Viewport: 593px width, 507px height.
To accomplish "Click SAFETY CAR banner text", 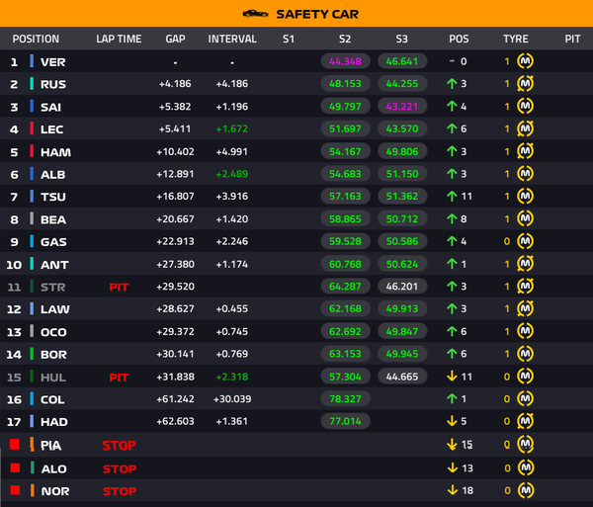I will click(317, 15).
